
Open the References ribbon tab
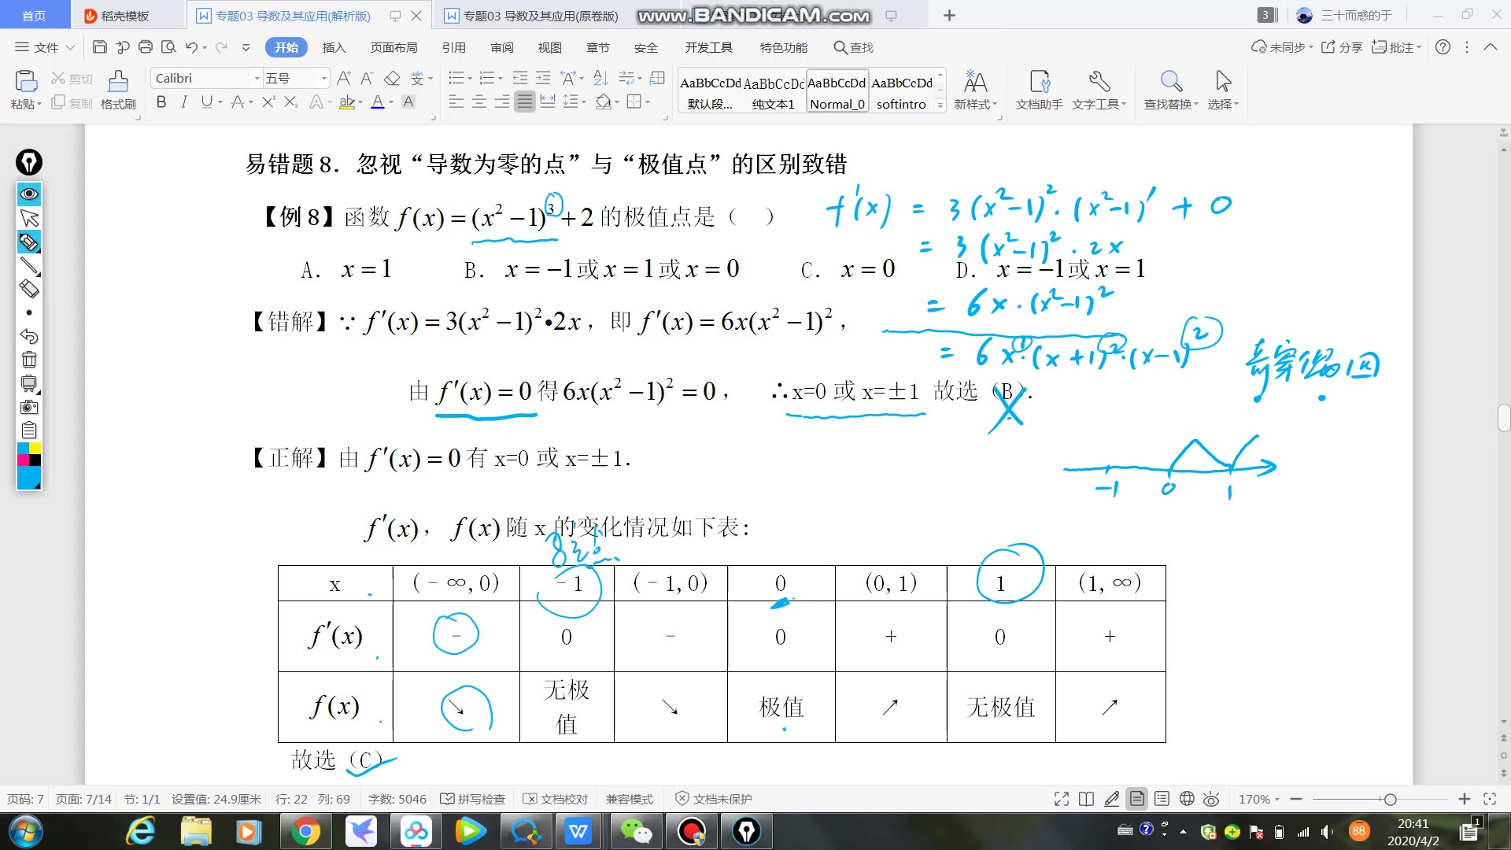453,47
